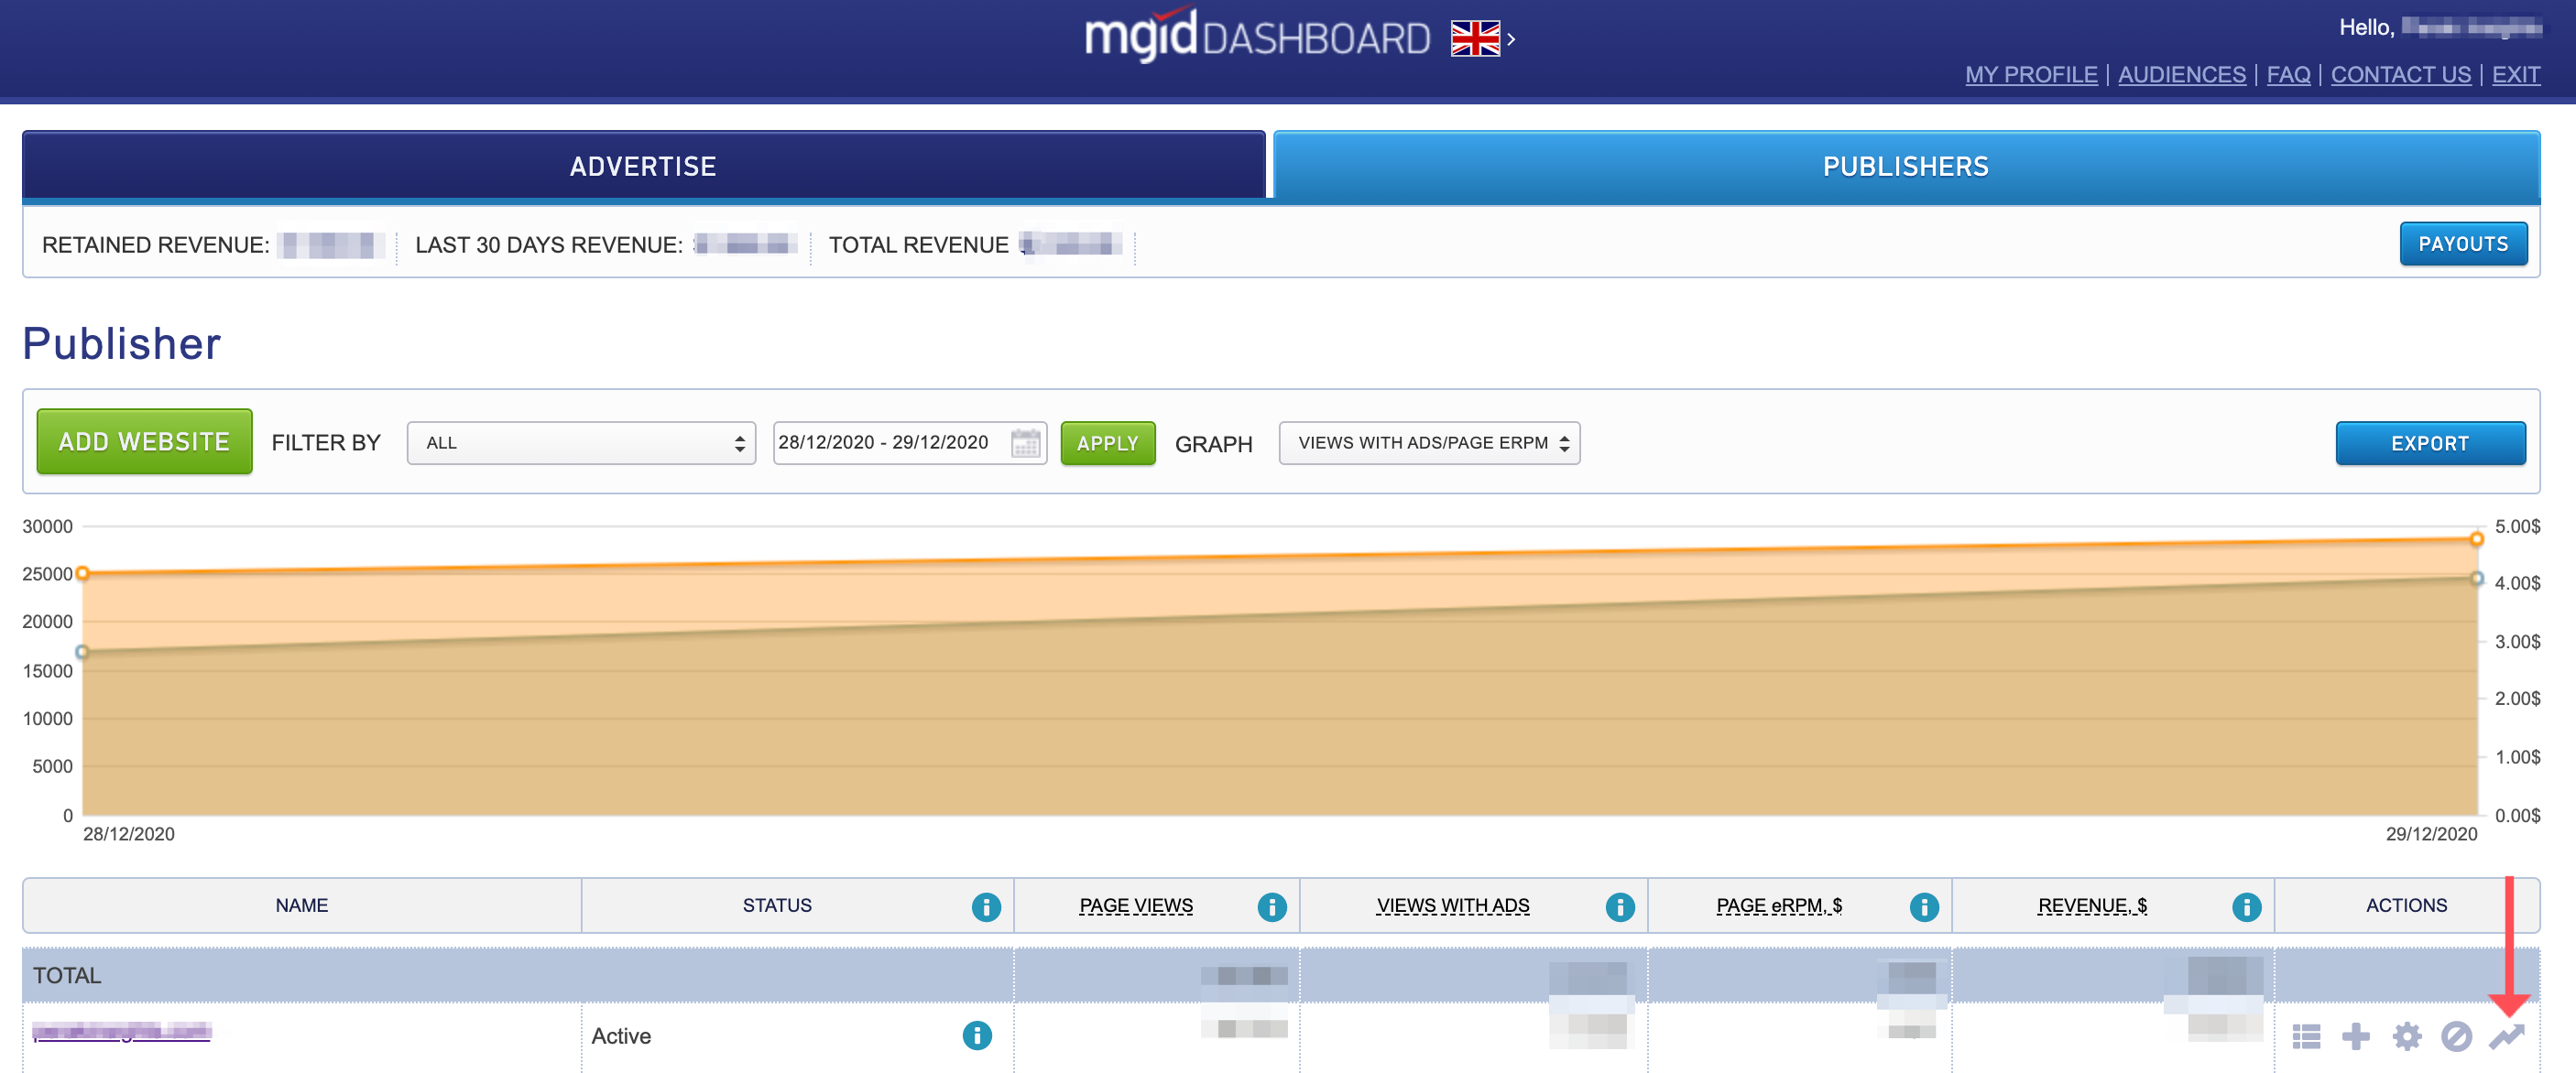Expand the Graph metric dropdown

[1428, 442]
